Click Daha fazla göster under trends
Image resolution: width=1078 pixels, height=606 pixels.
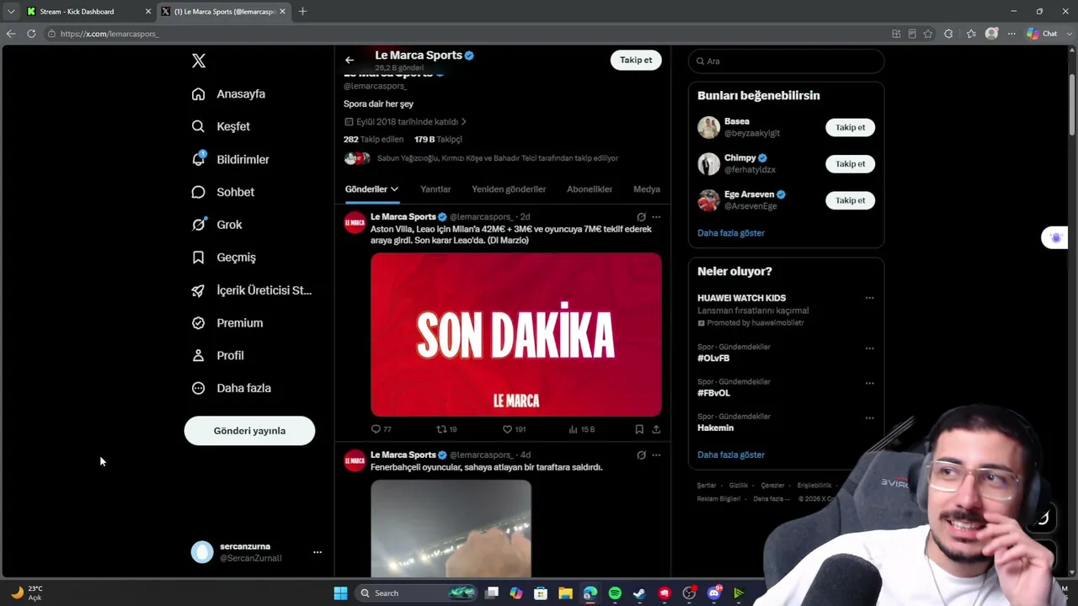tap(731, 455)
